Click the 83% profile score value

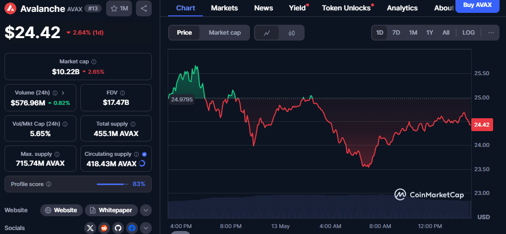tap(139, 184)
